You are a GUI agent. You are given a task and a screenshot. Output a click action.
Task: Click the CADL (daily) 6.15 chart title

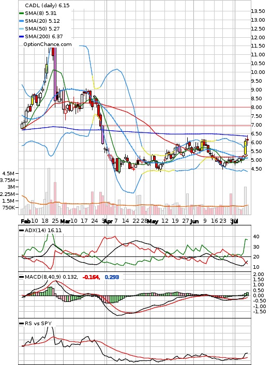(47, 5)
